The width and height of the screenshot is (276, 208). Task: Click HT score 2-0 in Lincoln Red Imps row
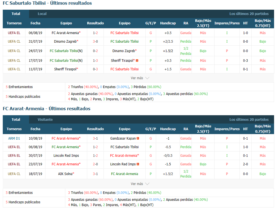245,164
